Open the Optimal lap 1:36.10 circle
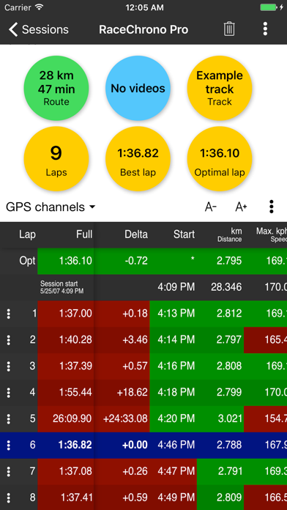 (x=220, y=159)
